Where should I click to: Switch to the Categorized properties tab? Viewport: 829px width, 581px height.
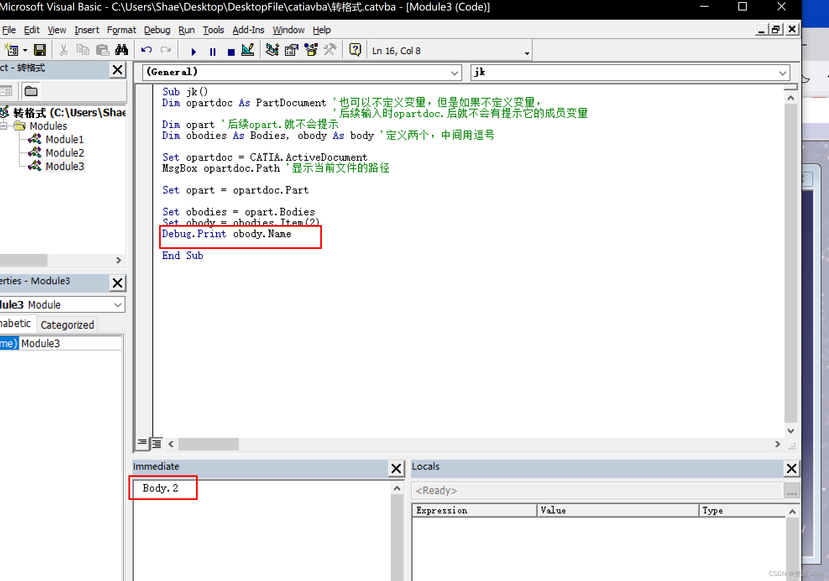click(67, 325)
